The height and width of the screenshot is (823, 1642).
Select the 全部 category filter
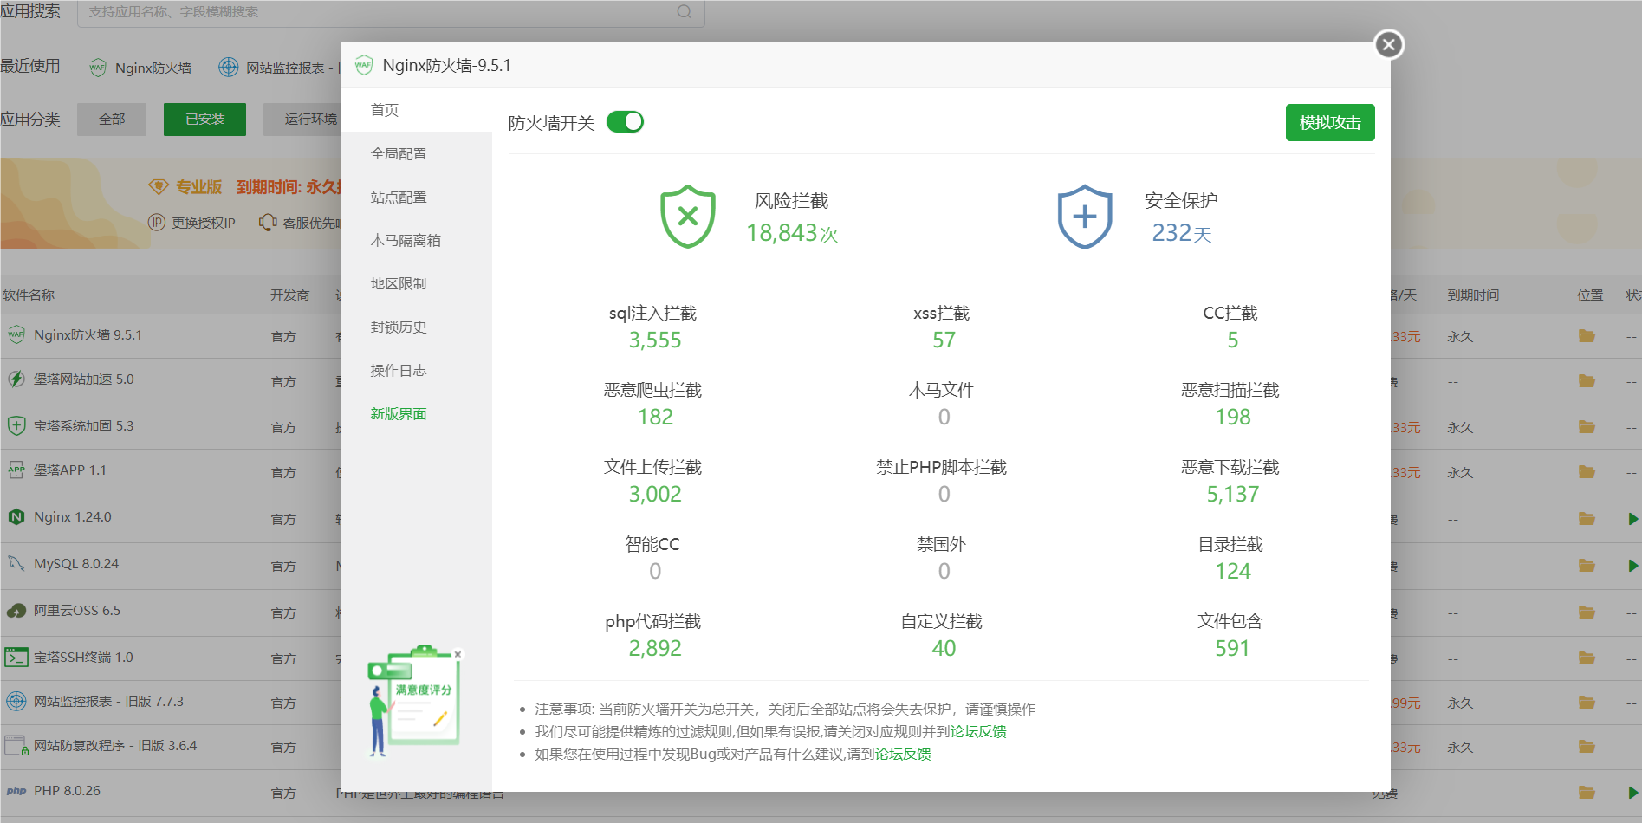(x=112, y=120)
